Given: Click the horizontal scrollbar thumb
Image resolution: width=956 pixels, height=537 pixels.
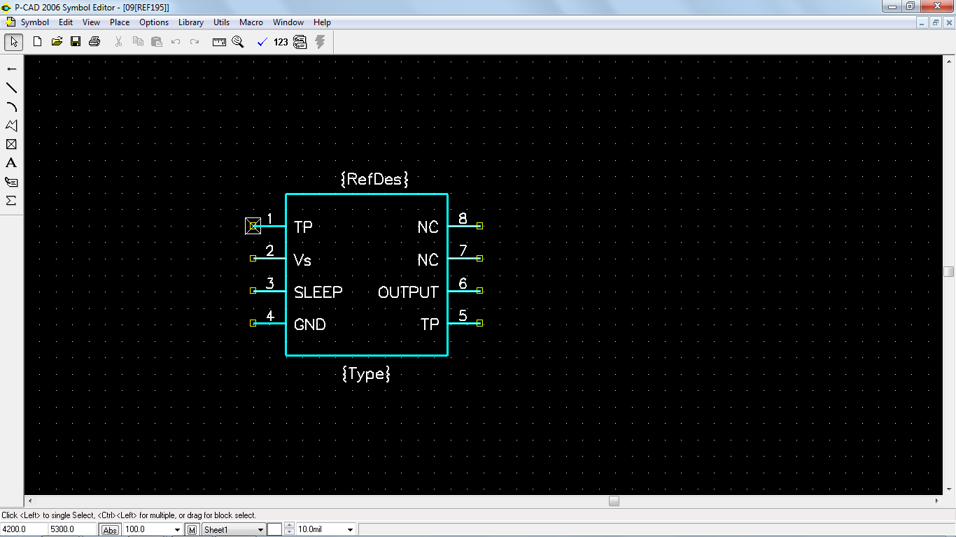Looking at the screenshot, I should pyautogui.click(x=614, y=501).
